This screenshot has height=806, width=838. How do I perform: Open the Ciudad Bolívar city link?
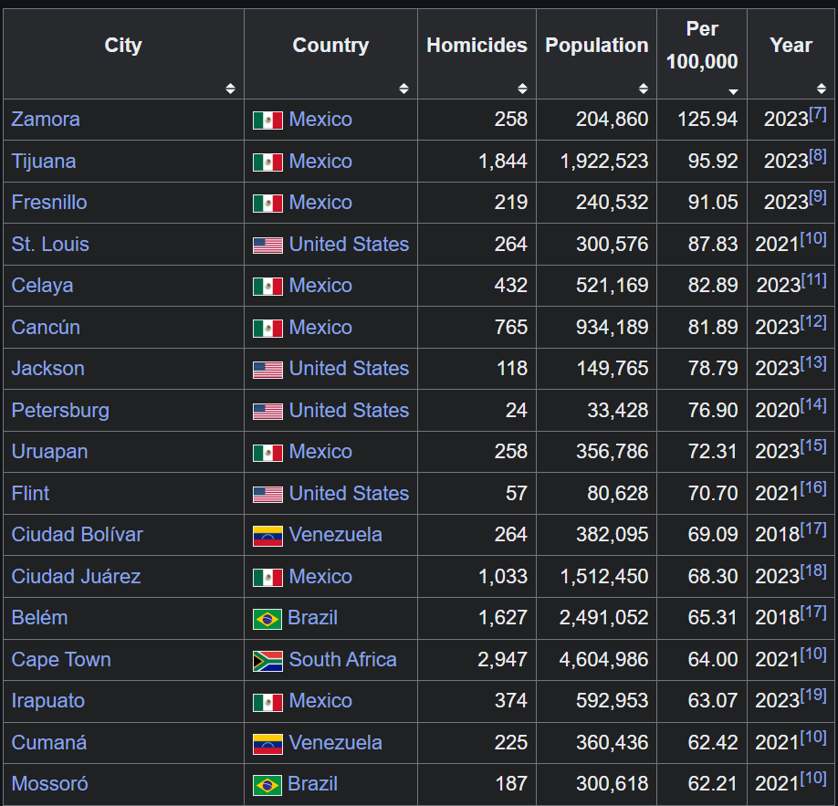point(78,535)
